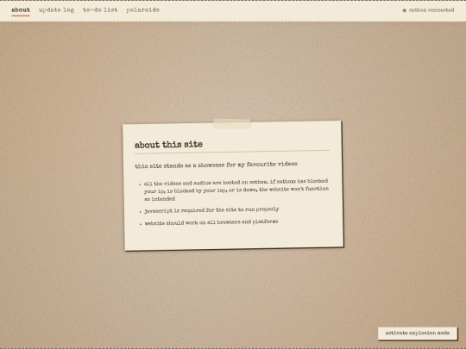
Task: Click the green catbox status dot
Action: (404, 10)
